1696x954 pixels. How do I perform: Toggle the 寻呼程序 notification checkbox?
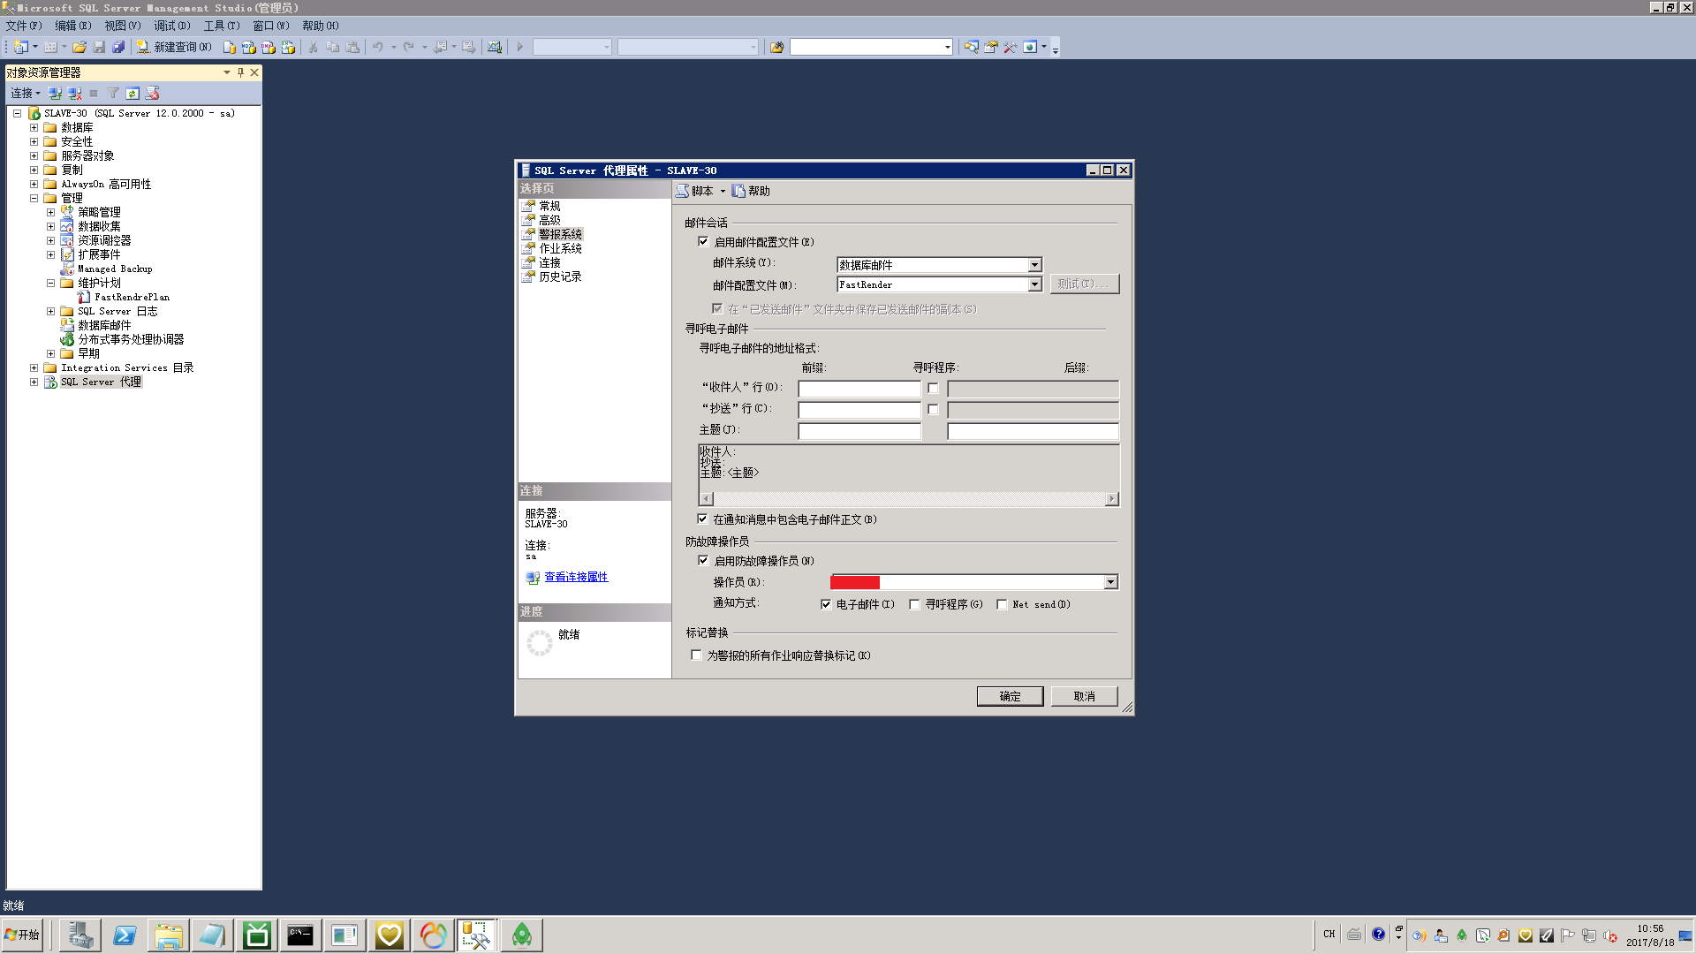914,604
